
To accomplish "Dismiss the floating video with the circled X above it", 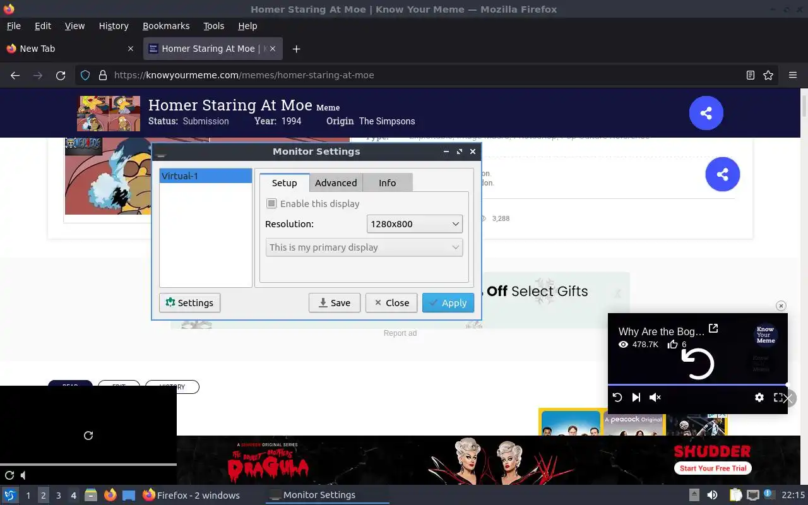I will tap(781, 306).
